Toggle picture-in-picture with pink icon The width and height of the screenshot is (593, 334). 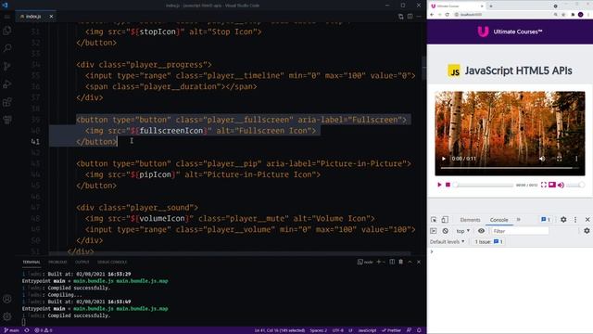(x=552, y=185)
